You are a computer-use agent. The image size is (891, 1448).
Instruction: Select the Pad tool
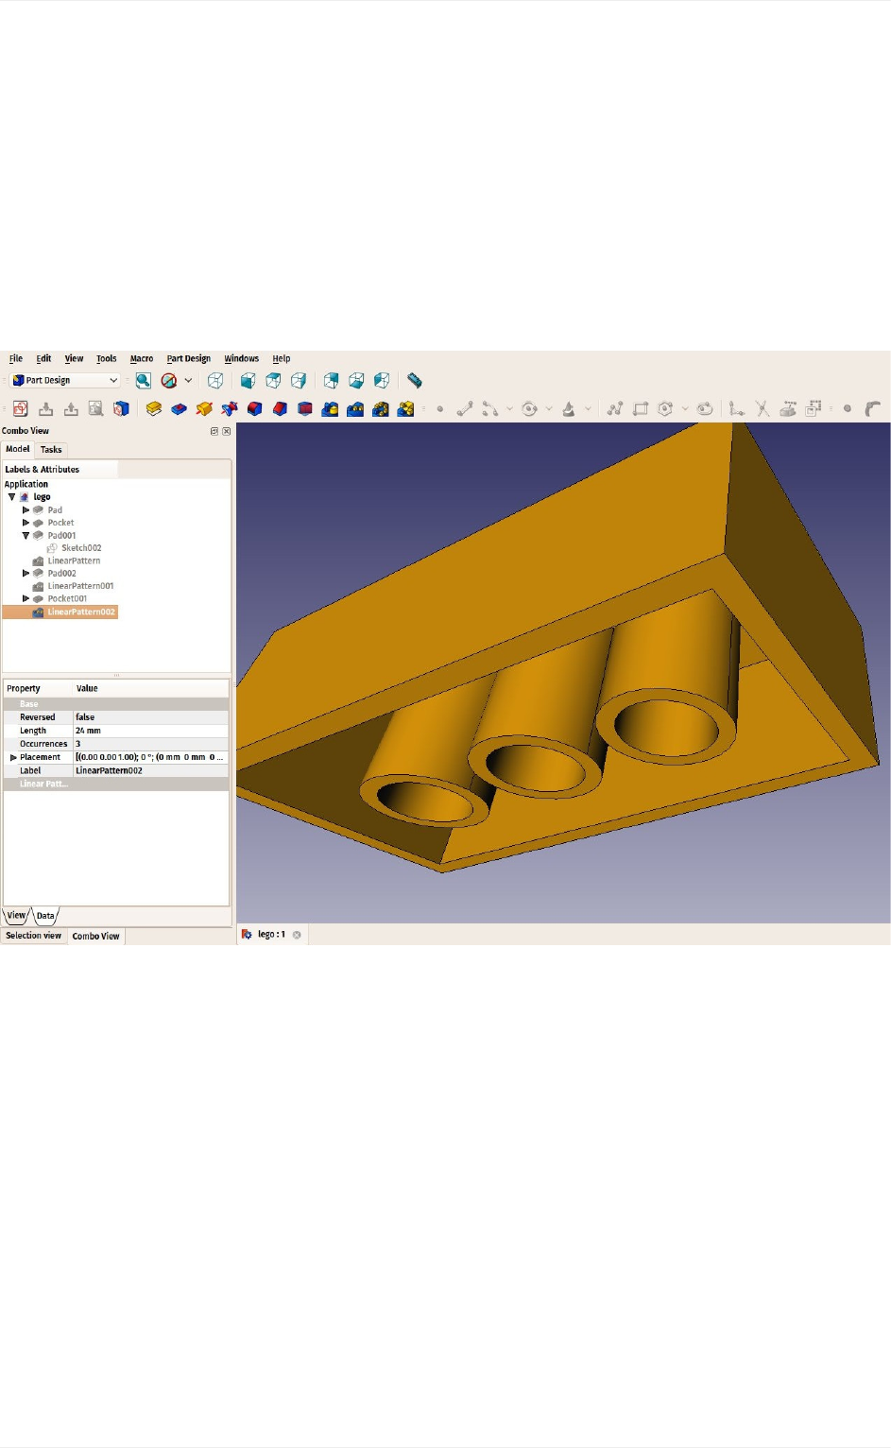click(x=154, y=408)
